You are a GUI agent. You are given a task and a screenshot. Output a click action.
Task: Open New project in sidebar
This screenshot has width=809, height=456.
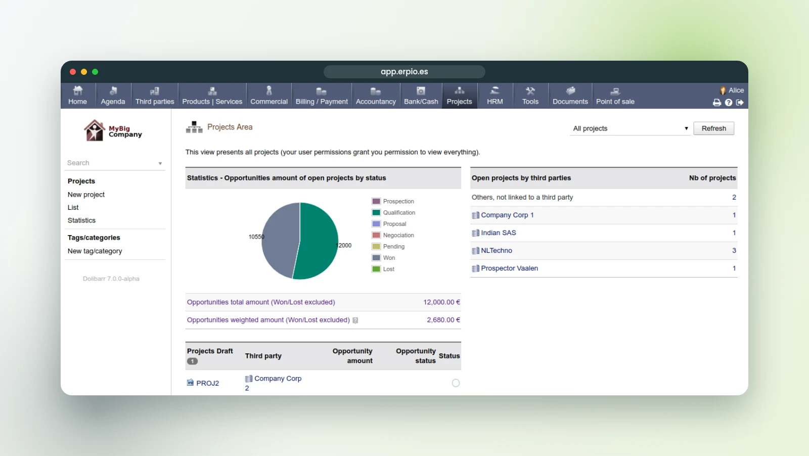click(86, 195)
